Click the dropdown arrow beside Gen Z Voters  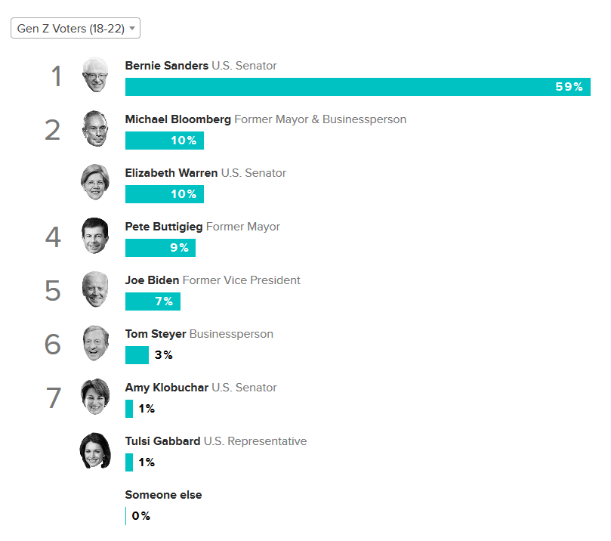(x=132, y=28)
